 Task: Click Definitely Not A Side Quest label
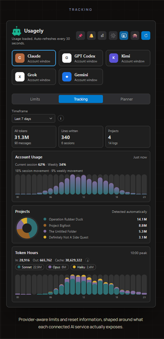[69, 237]
